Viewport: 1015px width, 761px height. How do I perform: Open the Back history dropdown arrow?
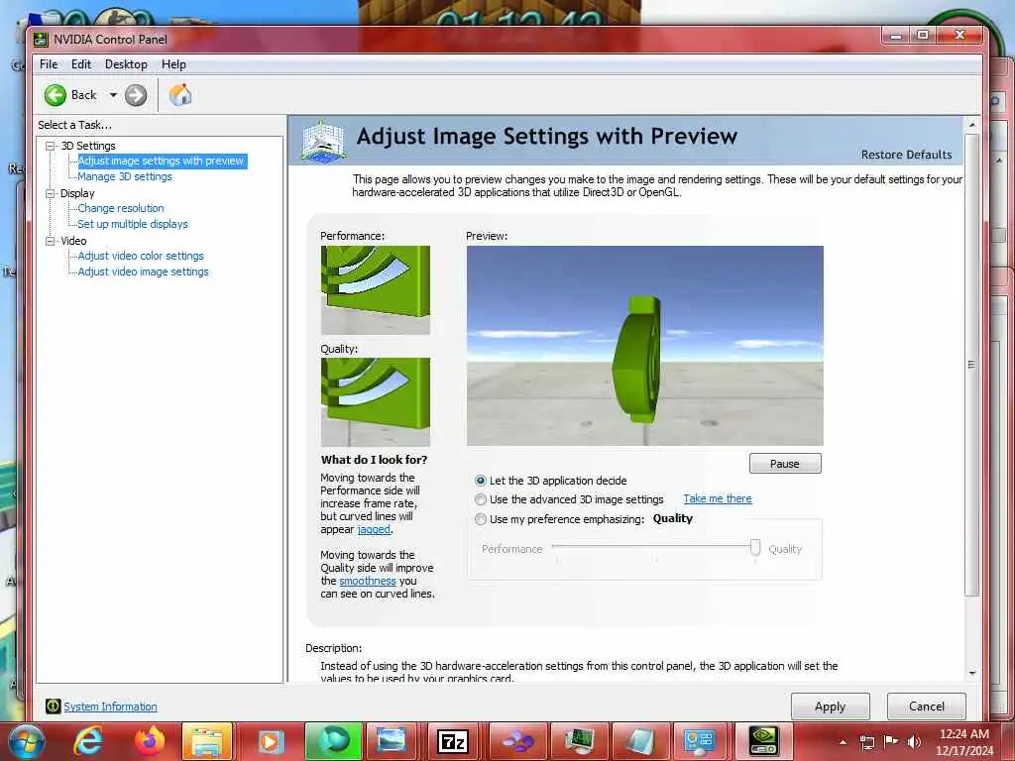tap(113, 95)
